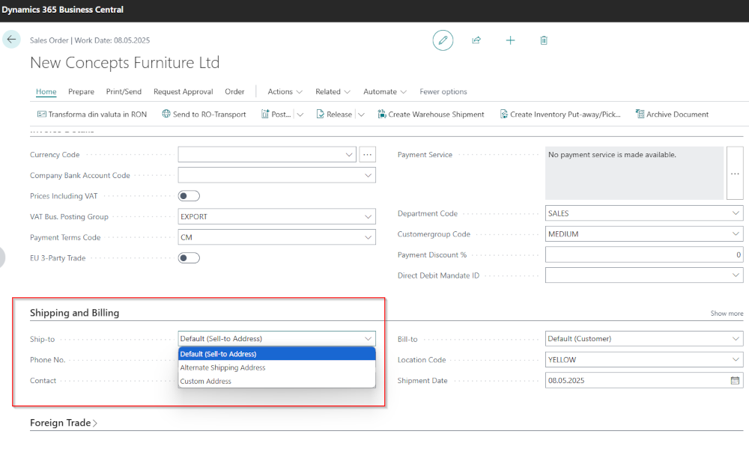
Task: Select Alternate Shipping Address option
Action: pos(276,367)
